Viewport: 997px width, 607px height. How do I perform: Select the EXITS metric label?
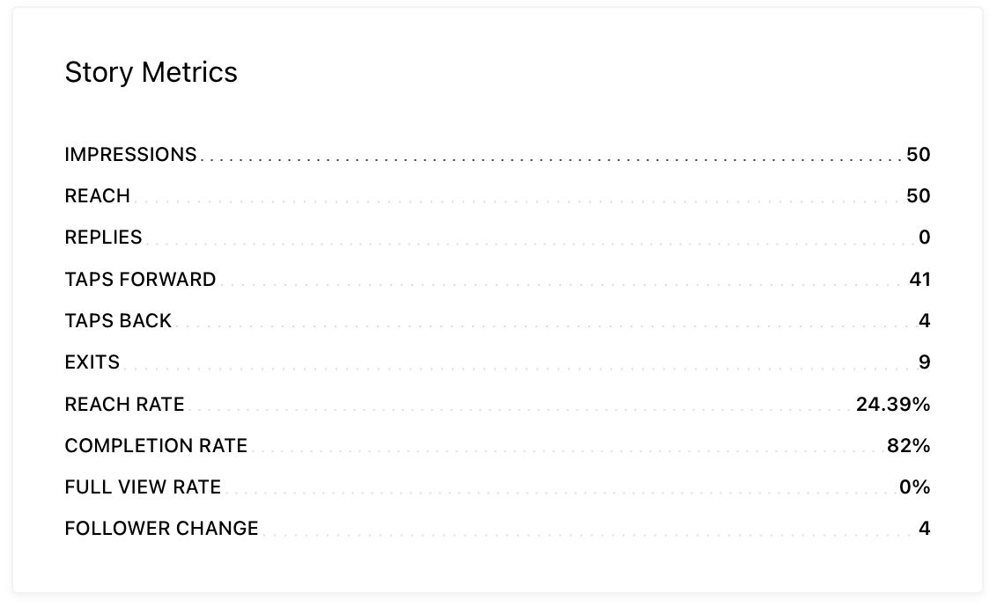[x=92, y=362]
